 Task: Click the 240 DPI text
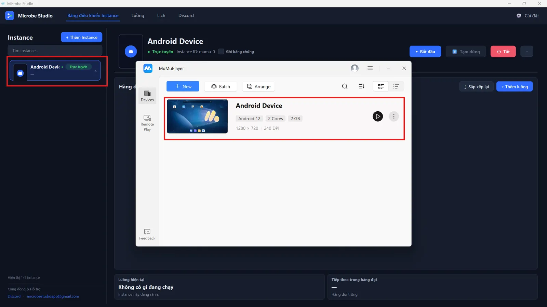tap(271, 128)
